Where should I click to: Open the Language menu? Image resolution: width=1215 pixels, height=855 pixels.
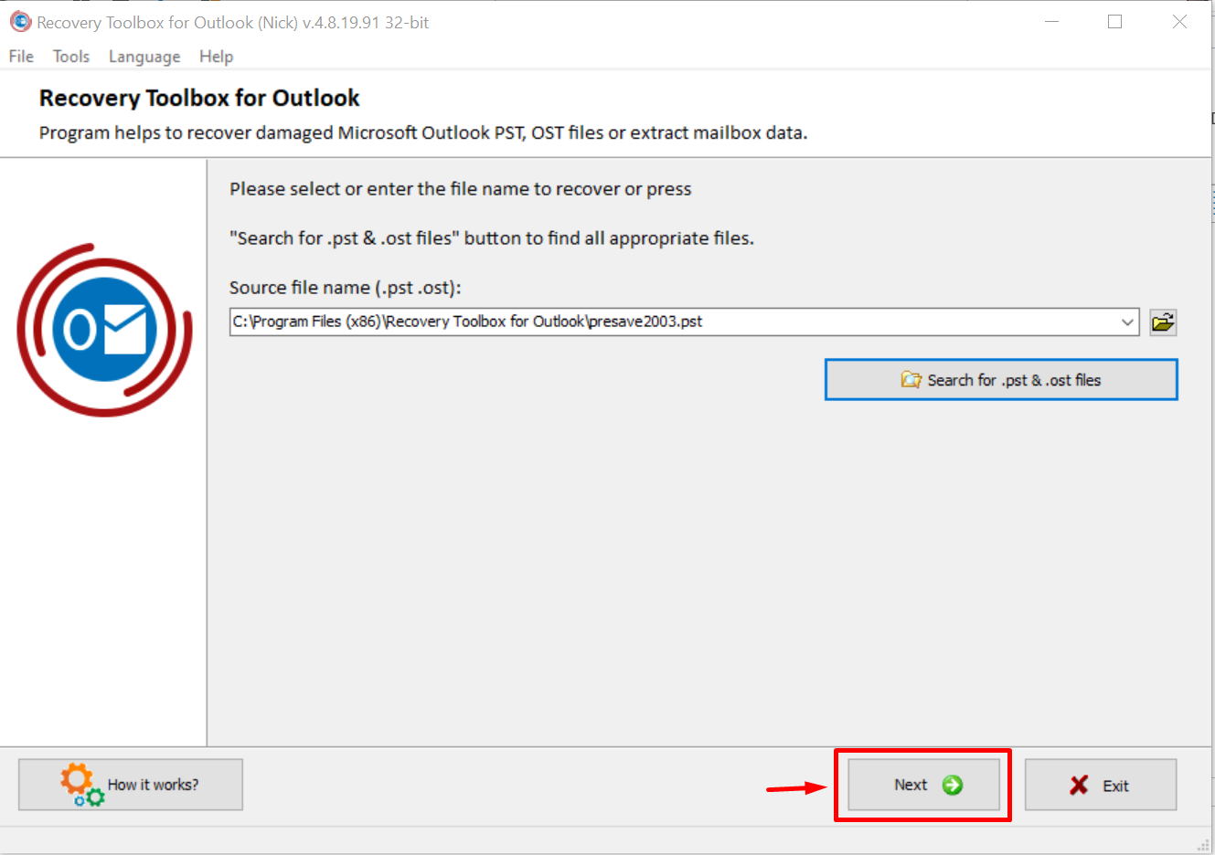pos(144,57)
